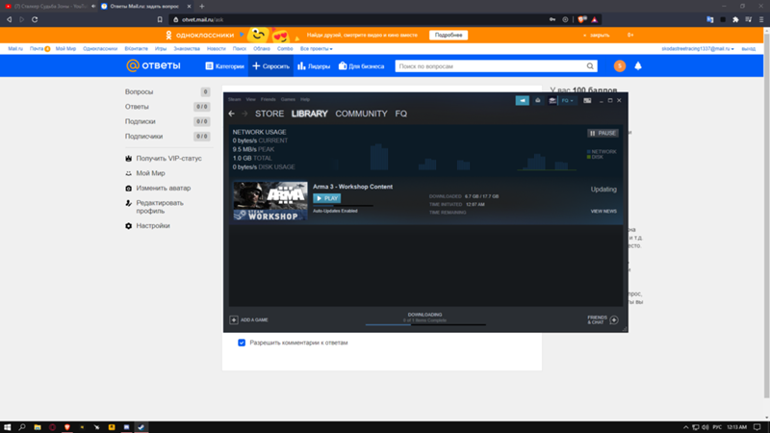Click the Steam announcements megaphone icon

click(522, 100)
